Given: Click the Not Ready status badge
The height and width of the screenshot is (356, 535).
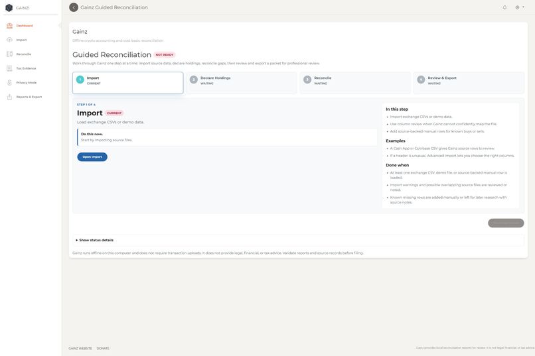Looking at the screenshot, I should coord(165,54).
